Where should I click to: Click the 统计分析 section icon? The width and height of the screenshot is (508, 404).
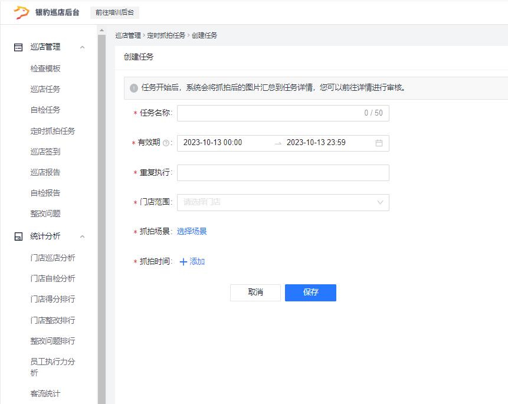[18, 237]
